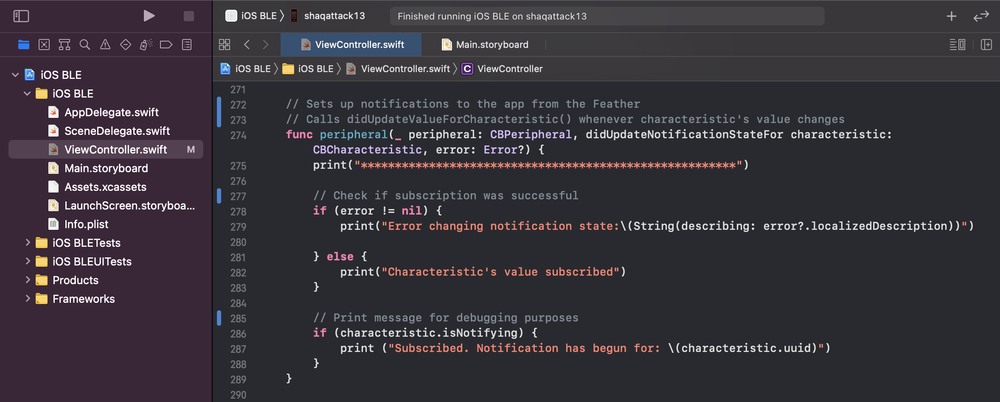Open the Library with plus button
The height and width of the screenshot is (402, 1000).
tap(952, 16)
